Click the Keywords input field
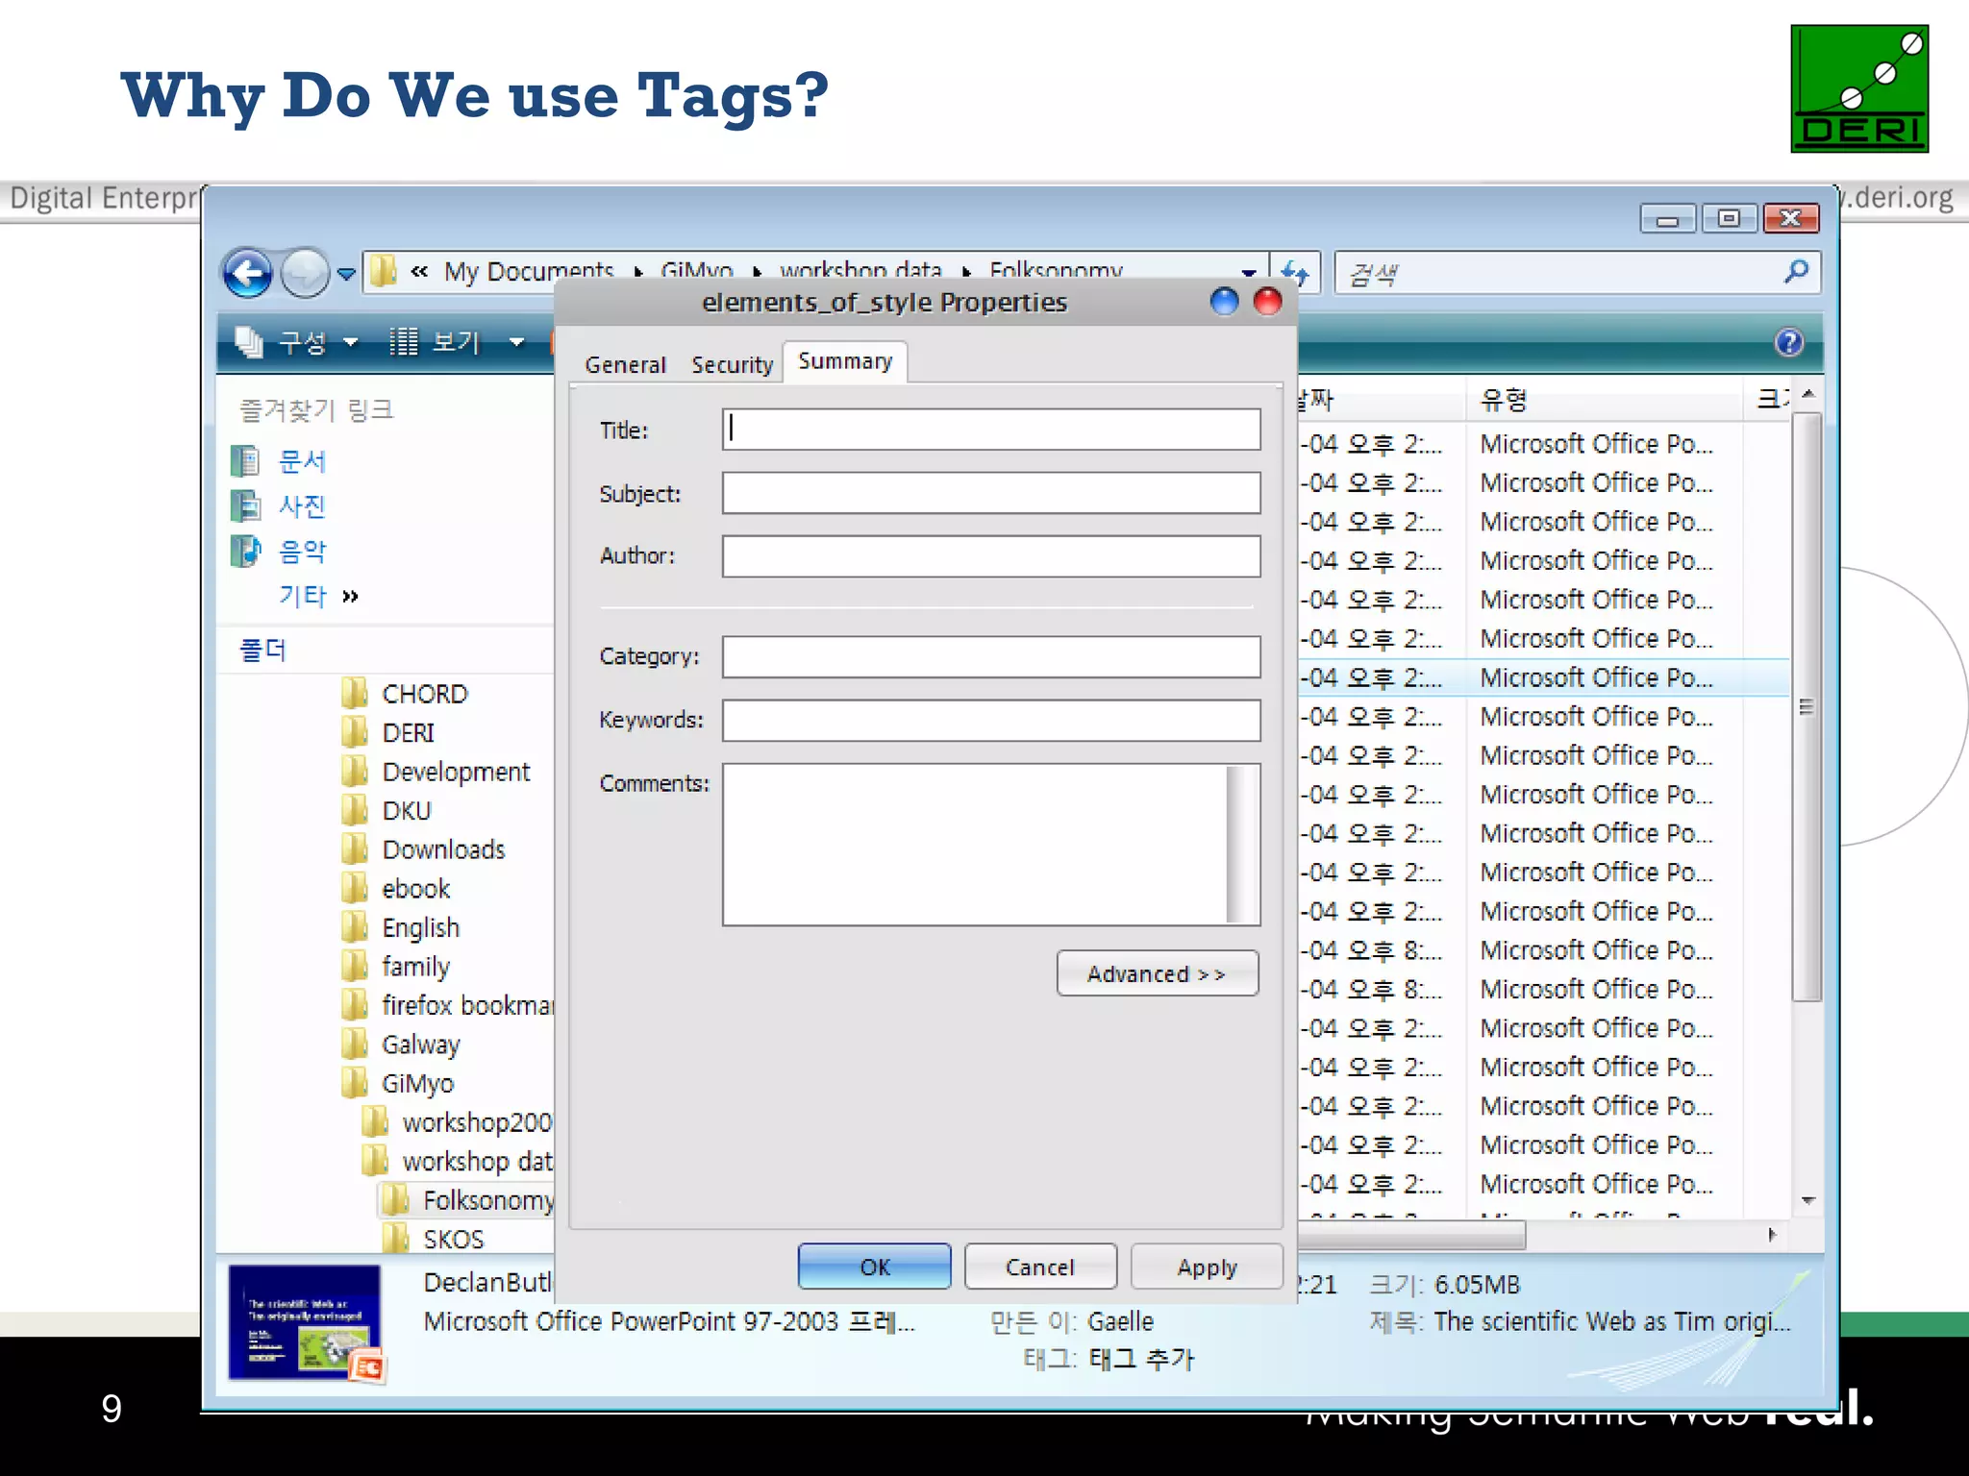The image size is (1969, 1476). click(x=991, y=721)
